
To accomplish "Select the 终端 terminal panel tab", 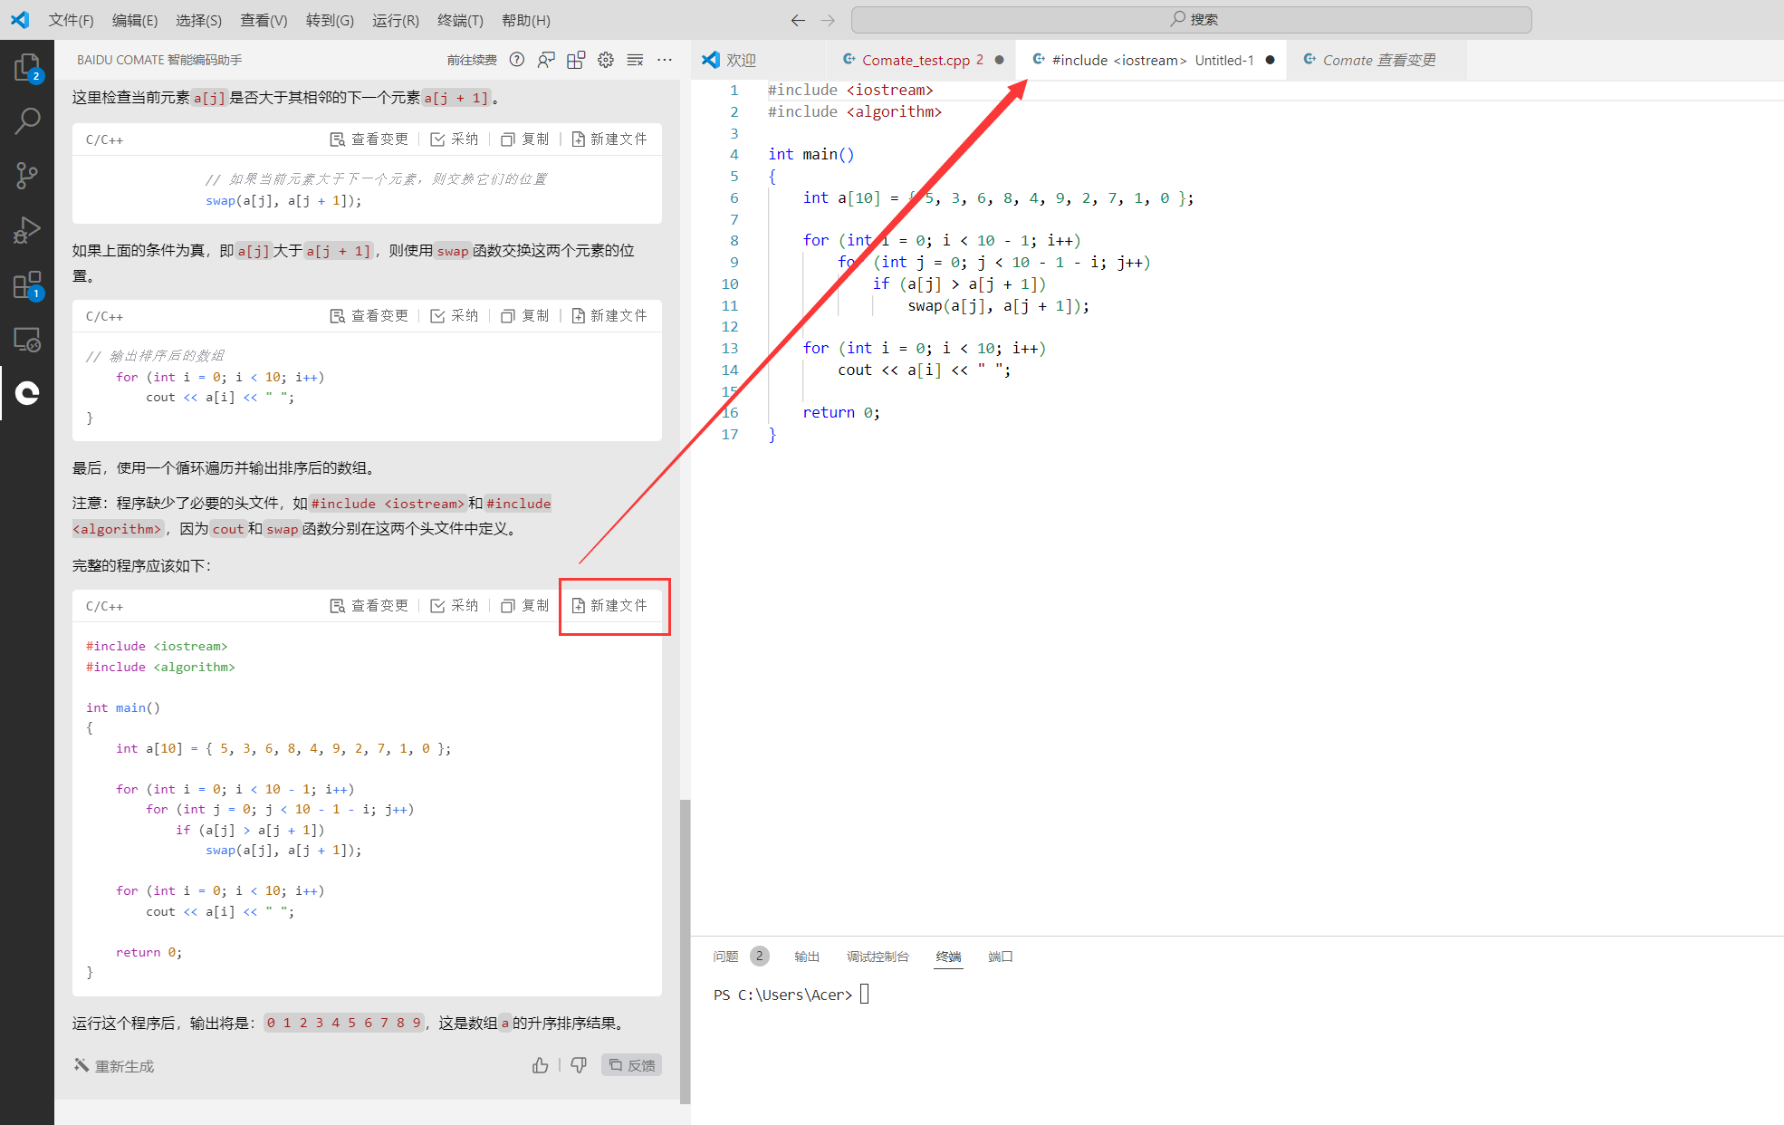I will pos(948,957).
